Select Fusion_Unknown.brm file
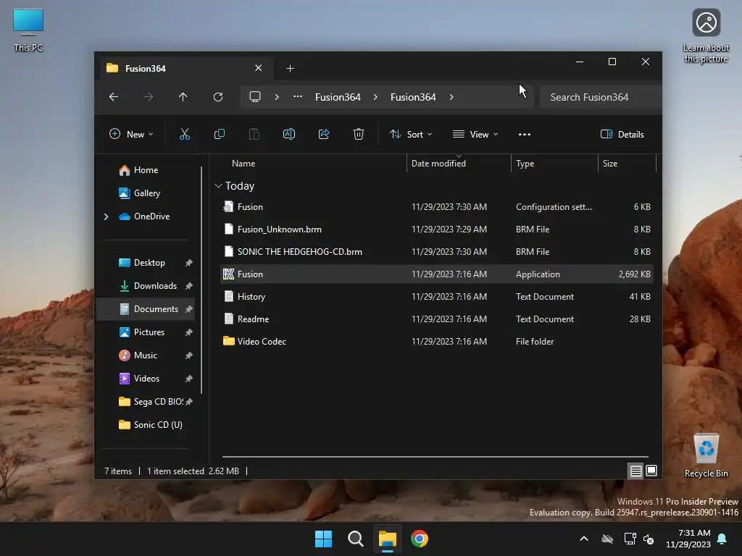Image resolution: width=742 pixels, height=556 pixels. pos(437,229)
